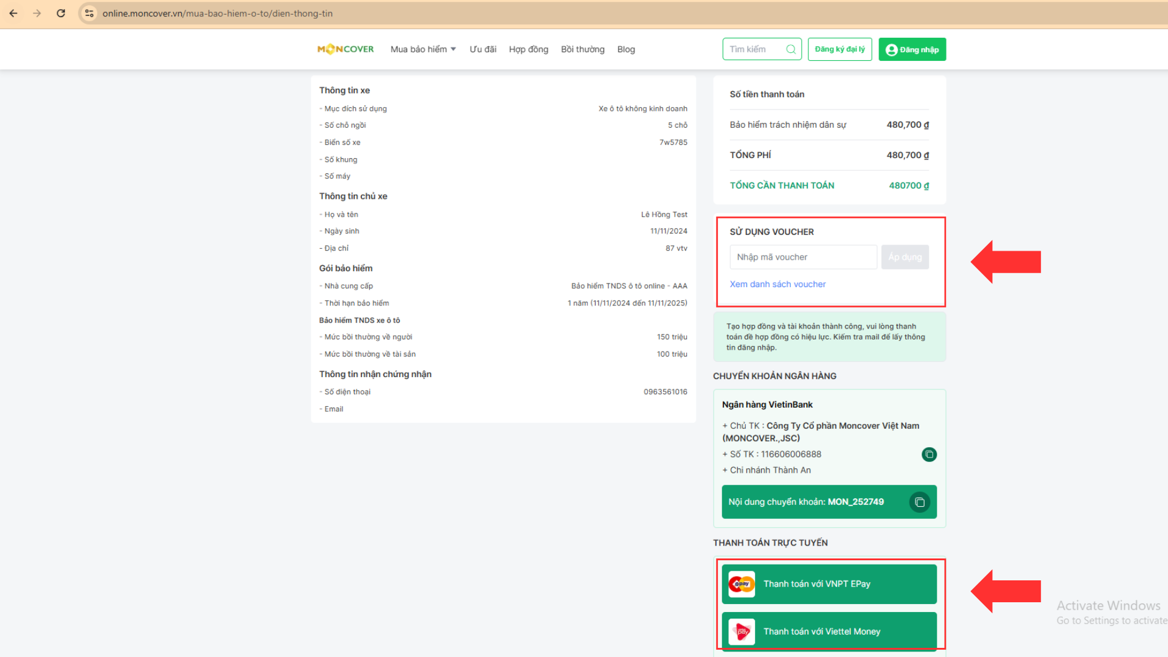The width and height of the screenshot is (1168, 657).
Task: Open the Blog menu item
Action: [x=626, y=49]
